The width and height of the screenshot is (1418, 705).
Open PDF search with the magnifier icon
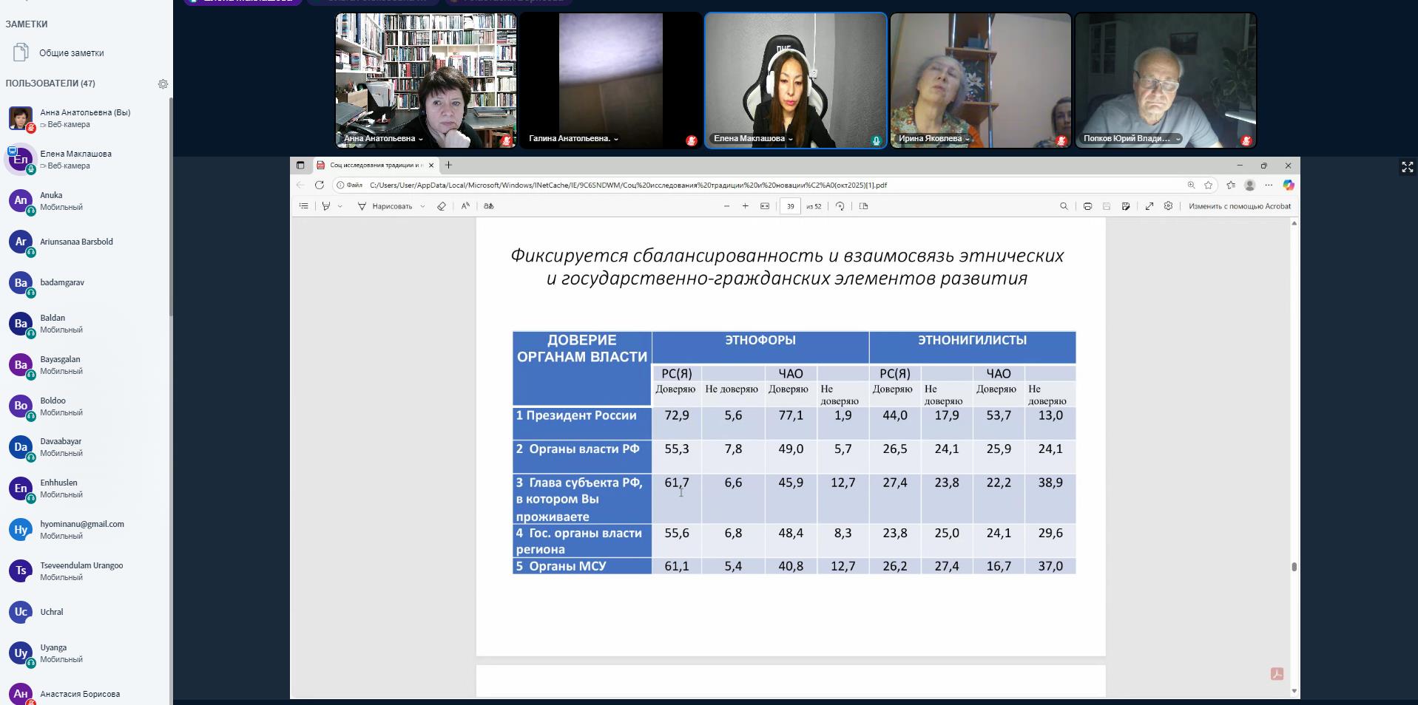pyautogui.click(x=1064, y=206)
